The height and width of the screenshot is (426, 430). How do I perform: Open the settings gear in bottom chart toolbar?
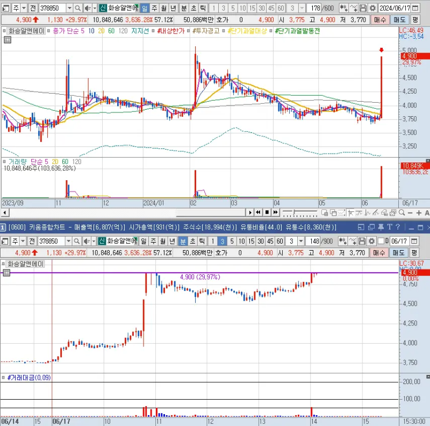pyautogui.click(x=371, y=242)
